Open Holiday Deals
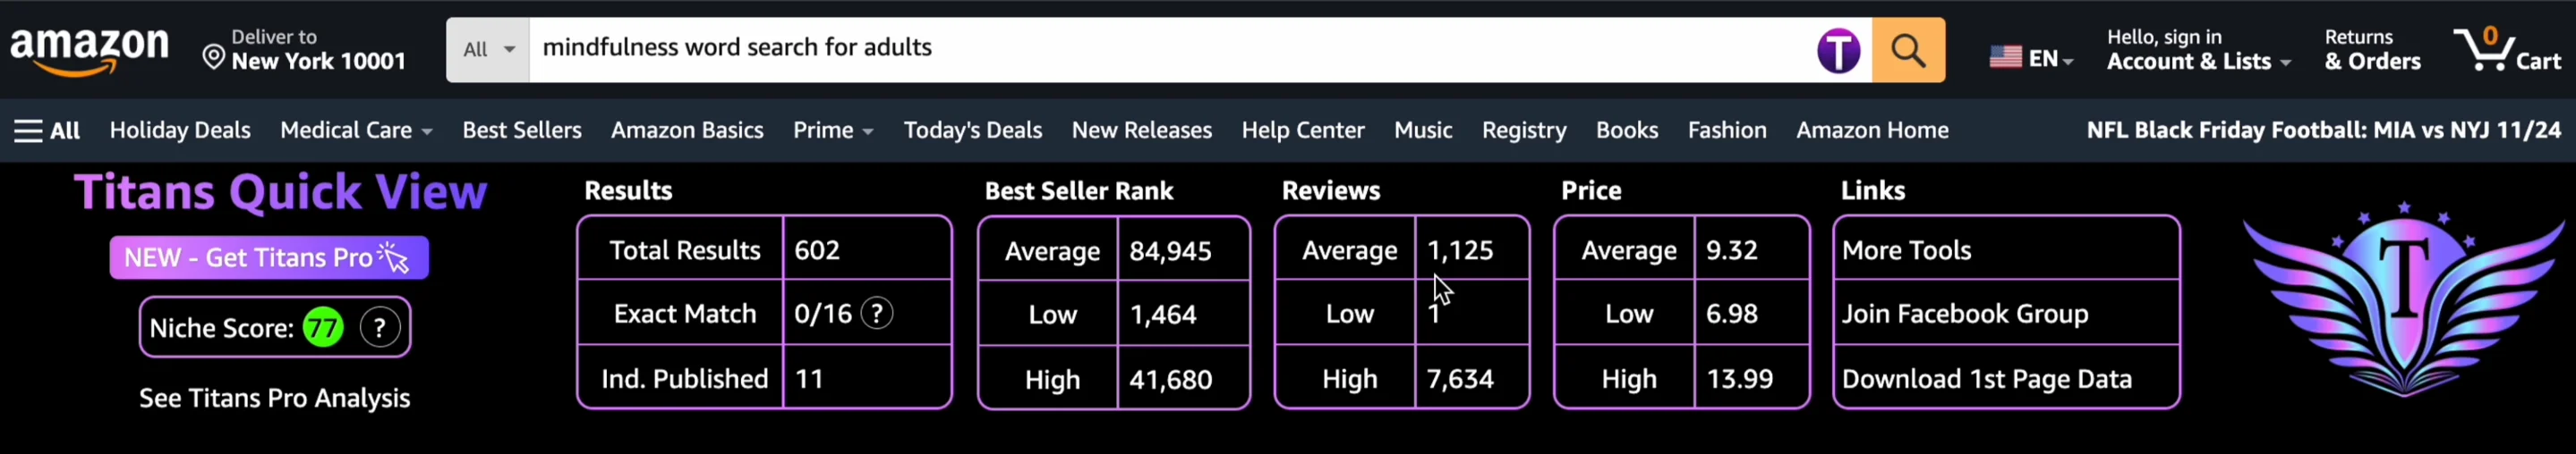This screenshot has width=2576, height=454. (x=180, y=130)
